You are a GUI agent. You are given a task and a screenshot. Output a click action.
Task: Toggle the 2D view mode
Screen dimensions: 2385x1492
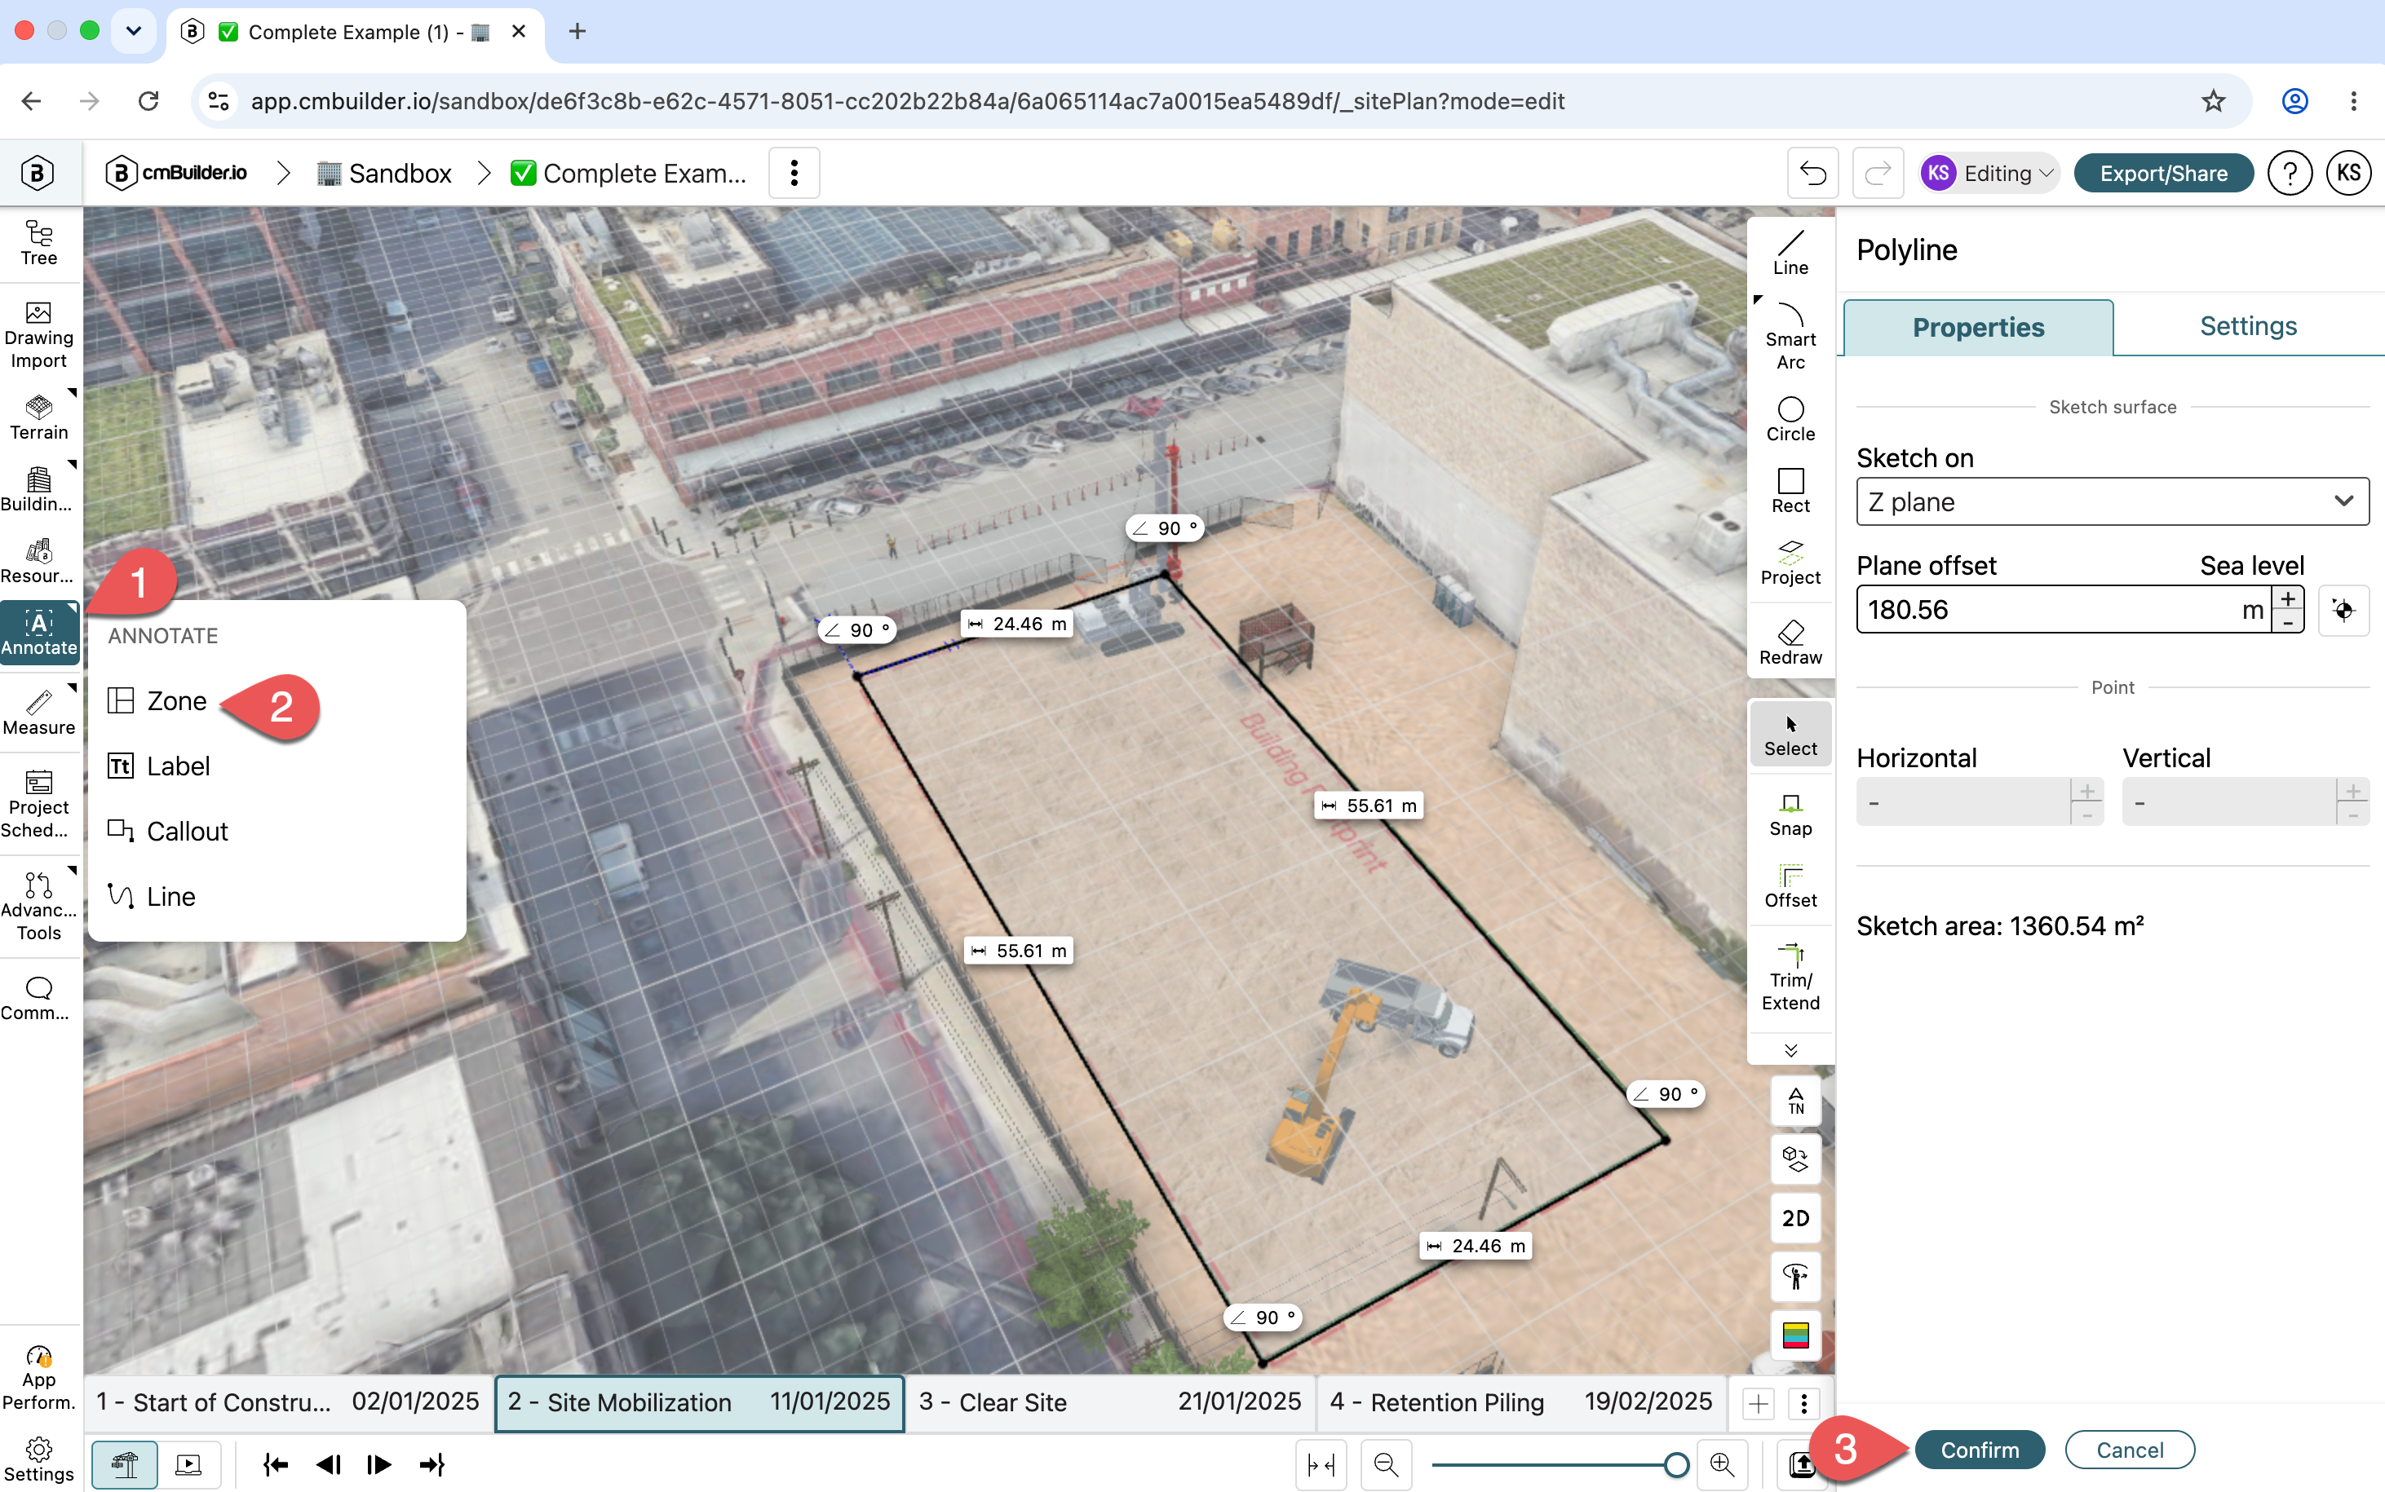(x=1795, y=1218)
